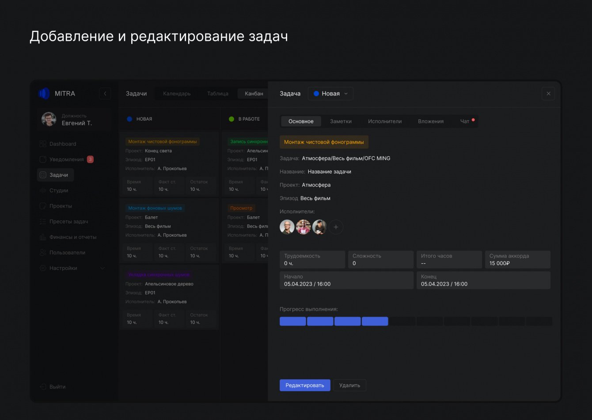Open Dashboard from the sidebar icon
592x420 pixels.
pyautogui.click(x=43, y=144)
